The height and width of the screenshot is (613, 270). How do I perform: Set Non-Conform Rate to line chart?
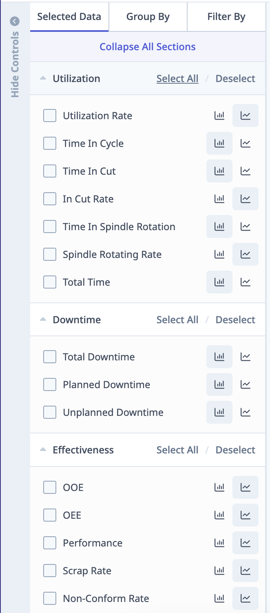(246, 598)
